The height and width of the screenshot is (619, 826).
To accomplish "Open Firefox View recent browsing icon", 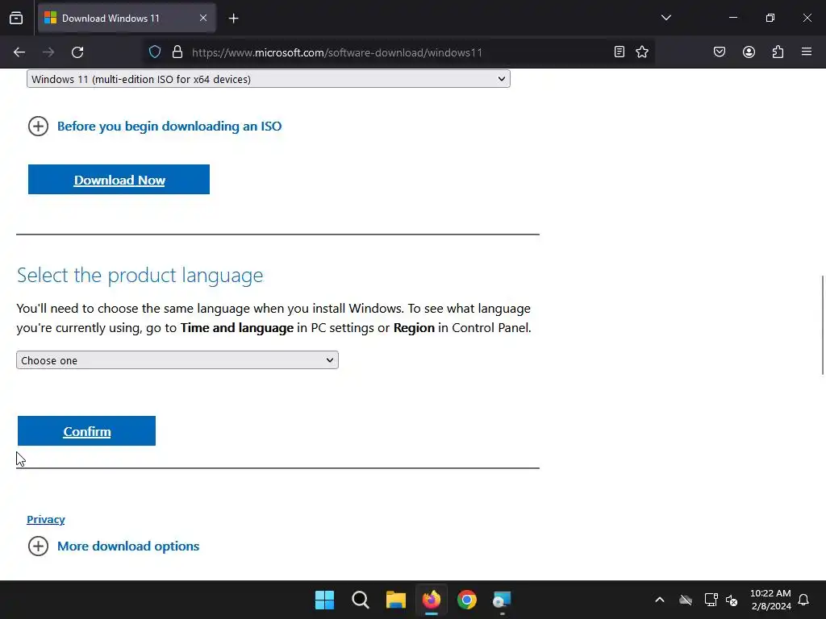I will tap(16, 18).
